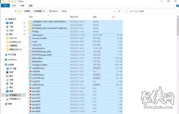
Task: Switch to the 主页 ribbon tab
Action: (x=14, y=5)
